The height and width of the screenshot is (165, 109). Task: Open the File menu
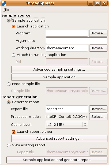coord(6,10)
